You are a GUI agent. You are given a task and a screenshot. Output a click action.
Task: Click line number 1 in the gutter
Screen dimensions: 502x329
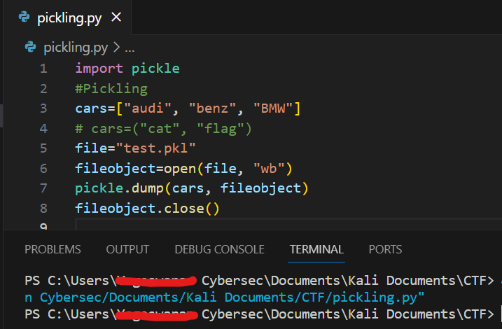43,69
